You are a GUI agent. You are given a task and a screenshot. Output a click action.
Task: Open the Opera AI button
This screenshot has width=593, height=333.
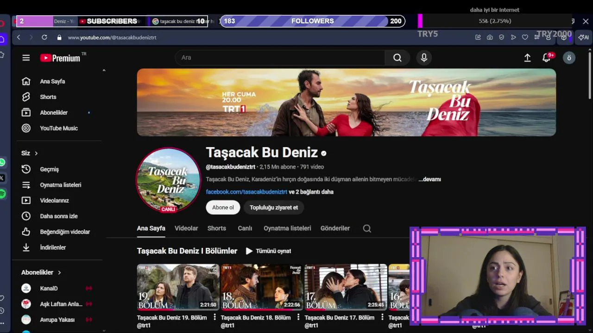click(584, 37)
